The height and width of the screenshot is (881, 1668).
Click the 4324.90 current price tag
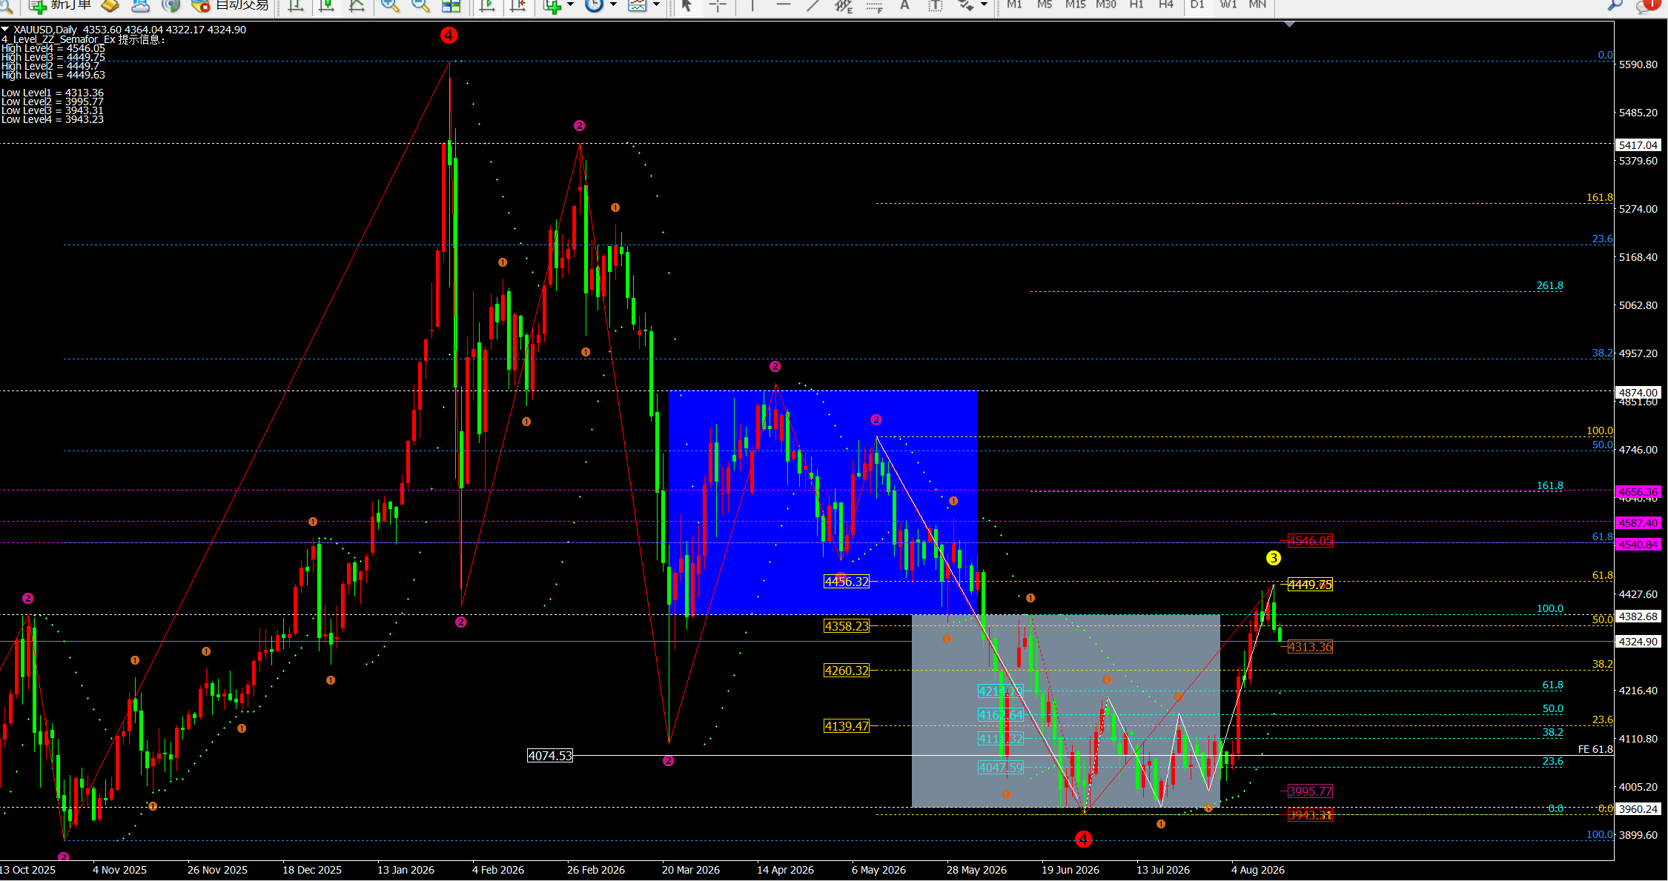[1638, 642]
